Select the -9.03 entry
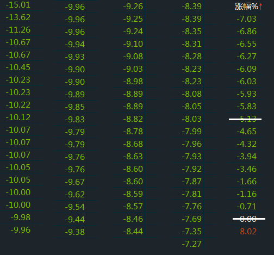Image resolution: width=274 pixels, height=255 pixels. point(133,69)
